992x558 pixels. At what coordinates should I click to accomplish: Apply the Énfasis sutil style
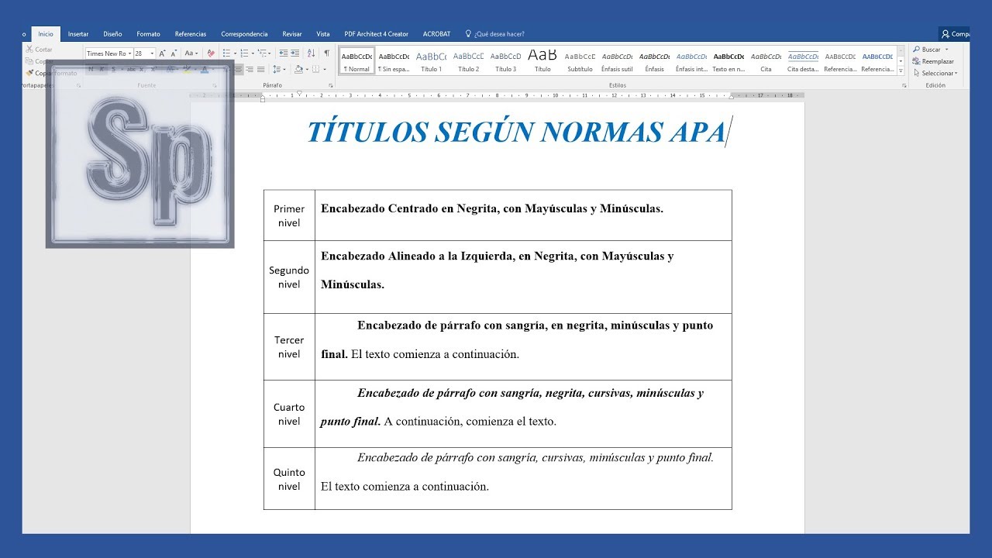(617, 60)
